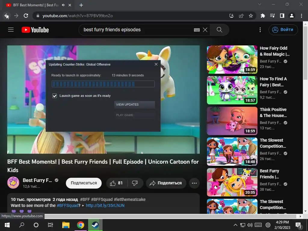Click the 'Think Positive & The House' title

273,112
